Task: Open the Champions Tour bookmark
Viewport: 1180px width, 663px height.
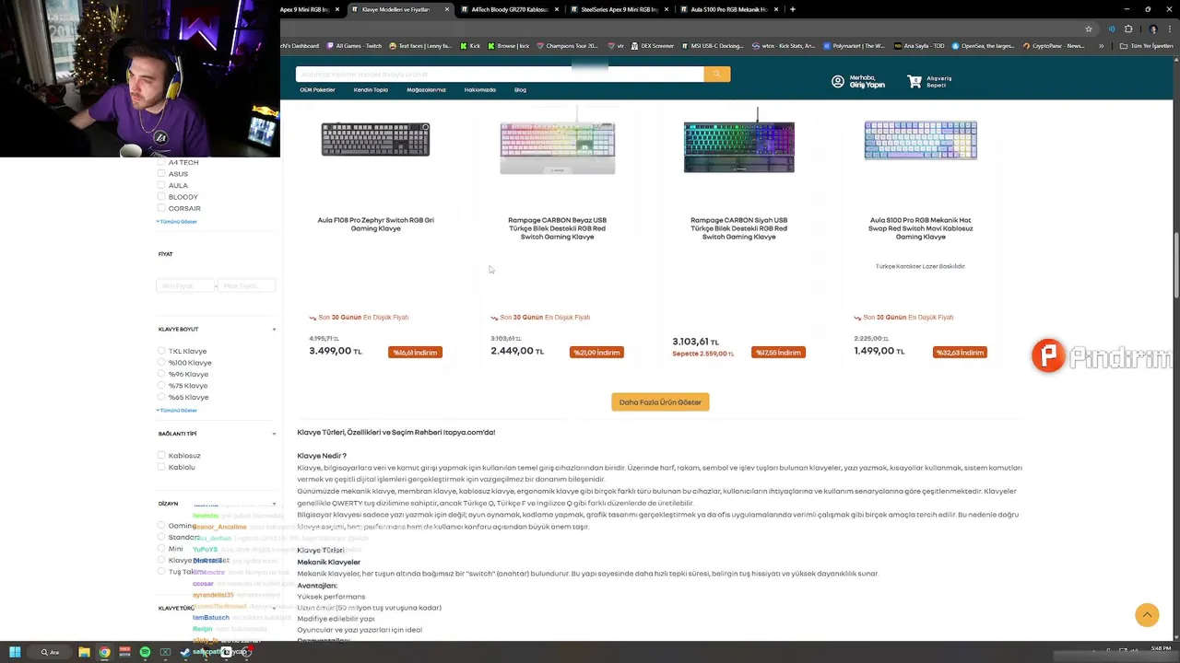Action: point(567,45)
